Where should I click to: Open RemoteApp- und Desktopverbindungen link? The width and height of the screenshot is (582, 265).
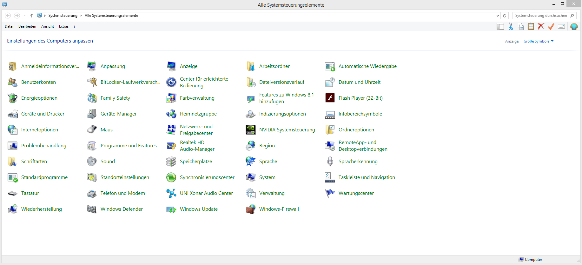(363, 146)
